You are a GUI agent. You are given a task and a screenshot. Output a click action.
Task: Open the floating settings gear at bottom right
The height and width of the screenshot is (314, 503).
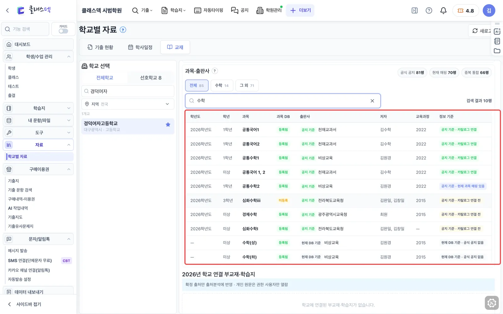(492, 303)
